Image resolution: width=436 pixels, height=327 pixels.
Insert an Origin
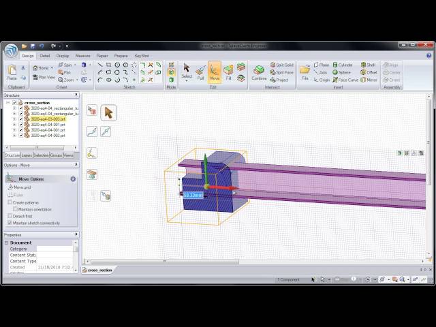322,80
